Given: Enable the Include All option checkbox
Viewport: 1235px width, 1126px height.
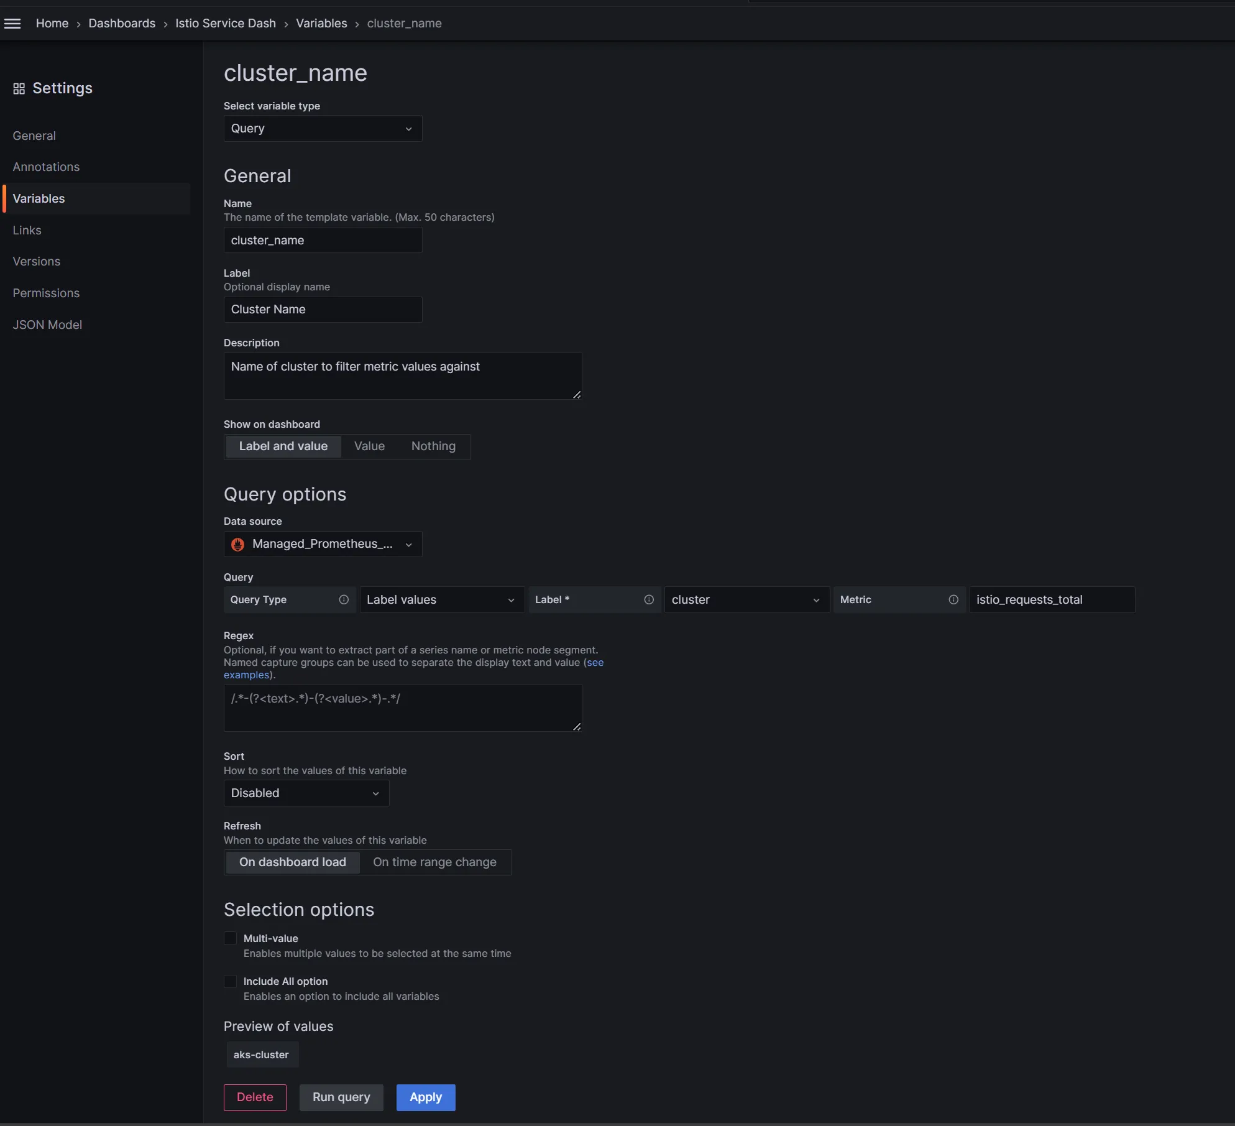Looking at the screenshot, I should point(230,981).
